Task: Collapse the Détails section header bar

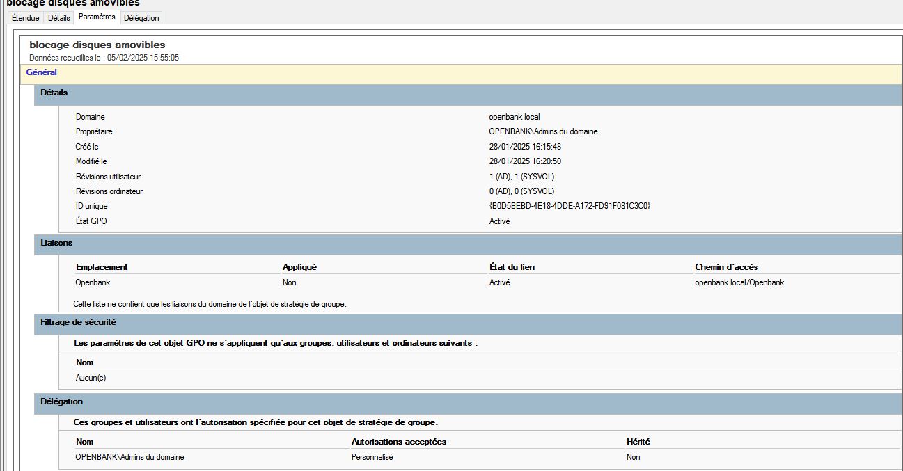Action: point(54,93)
